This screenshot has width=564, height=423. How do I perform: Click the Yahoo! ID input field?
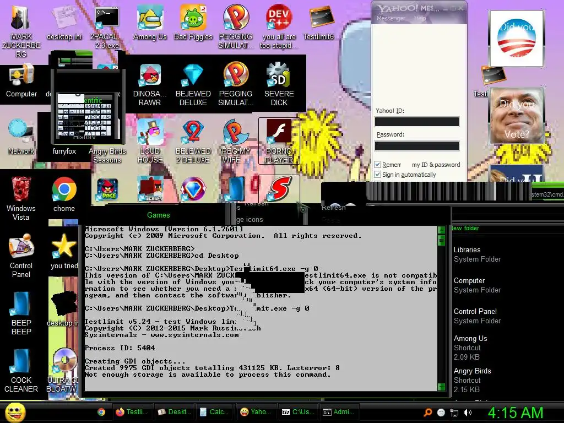click(x=417, y=122)
